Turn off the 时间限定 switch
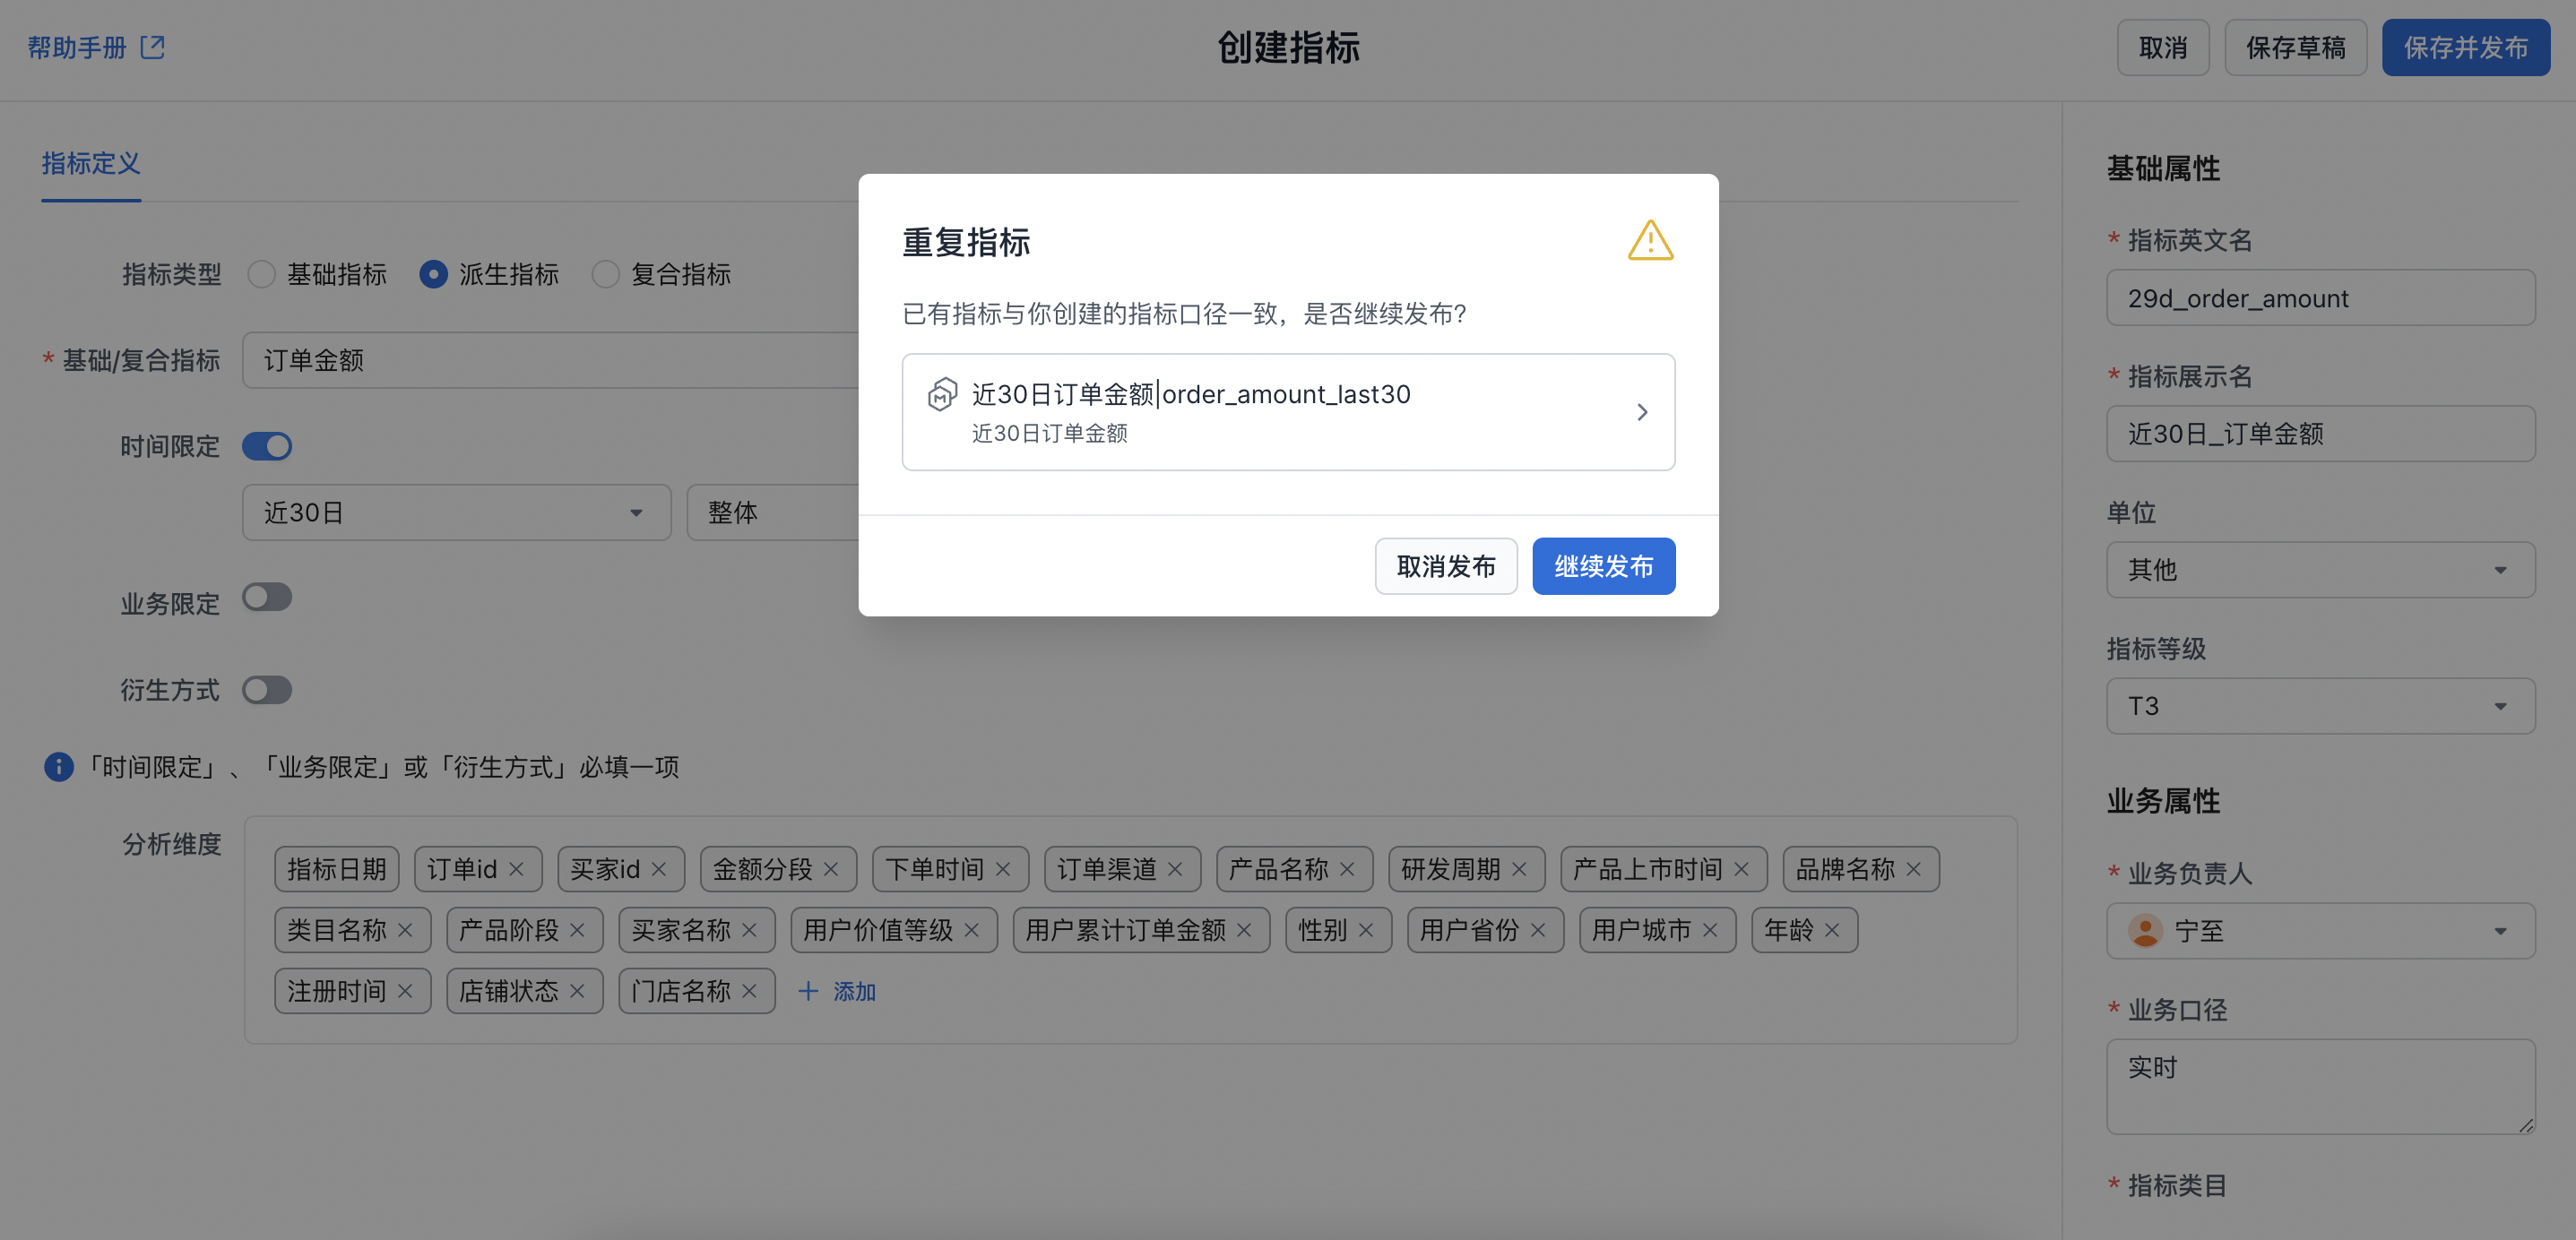Screen dimensions: 2576x1240 point(267,446)
